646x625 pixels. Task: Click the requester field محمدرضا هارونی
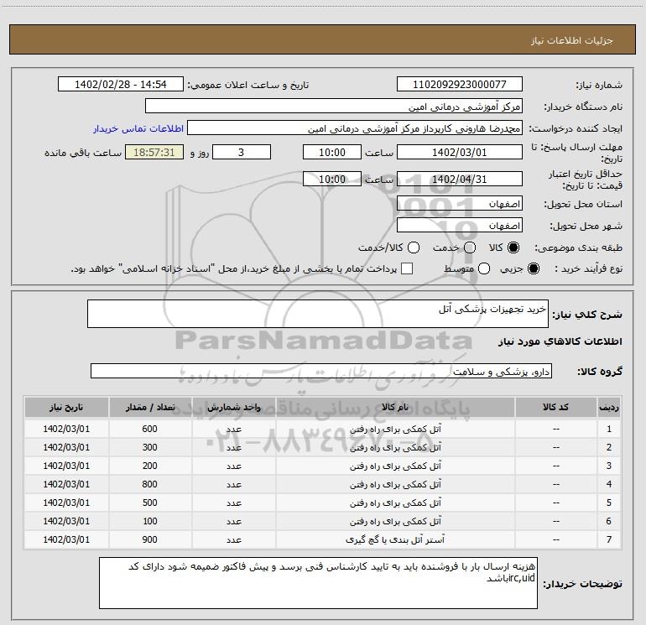pos(355,128)
